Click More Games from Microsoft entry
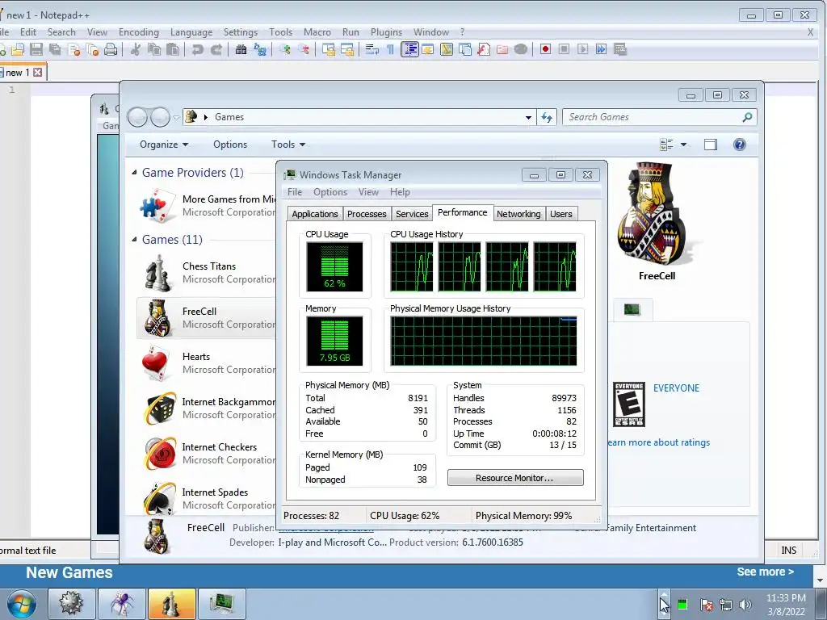This screenshot has height=620, width=827. (x=207, y=206)
